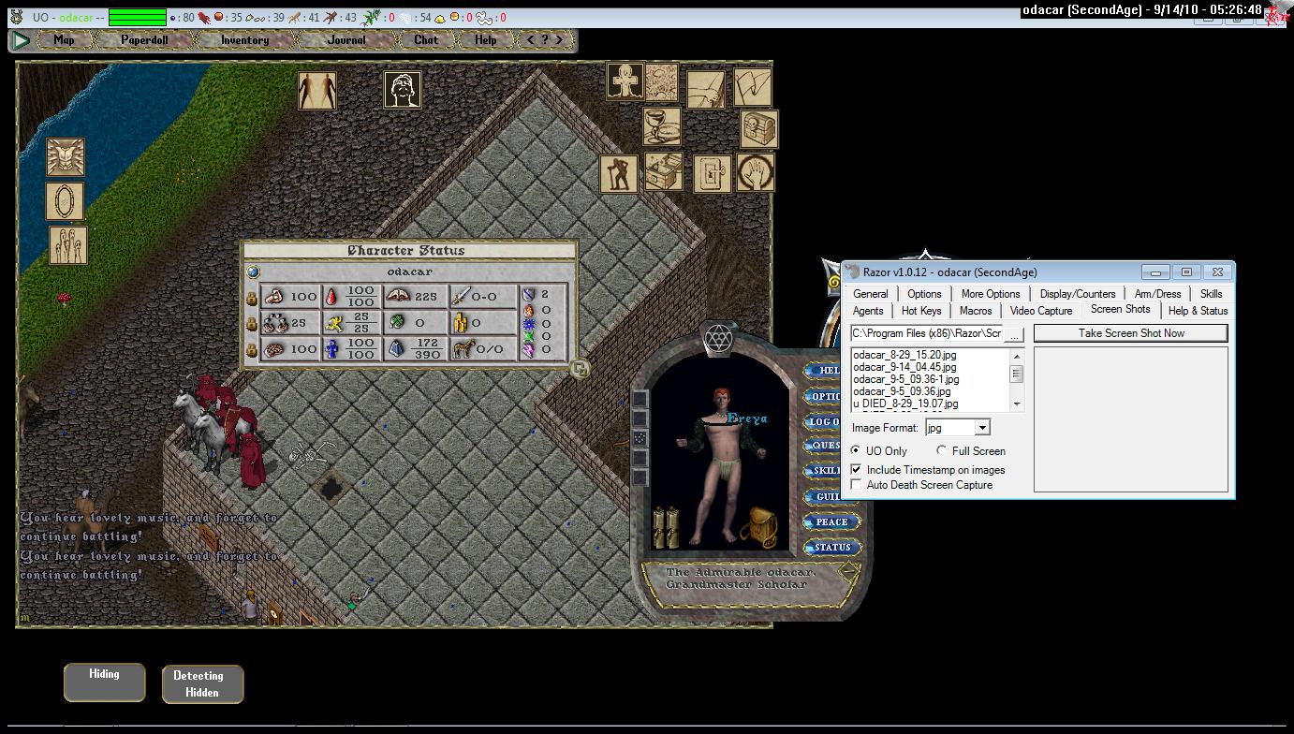Screen dimensions: 1294x734
Task: Click the Hiding skill button
Action: click(104, 683)
